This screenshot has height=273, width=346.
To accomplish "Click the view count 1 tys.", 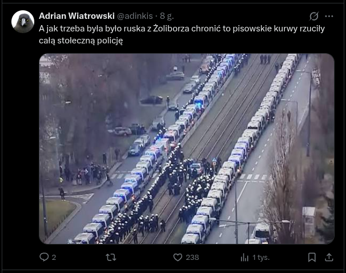I will (261, 258).
